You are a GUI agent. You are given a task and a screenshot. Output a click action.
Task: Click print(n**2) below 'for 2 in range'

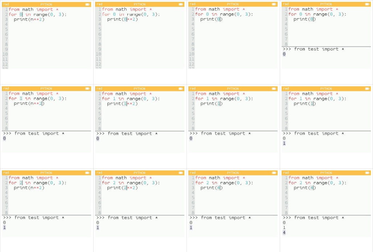point(29,187)
